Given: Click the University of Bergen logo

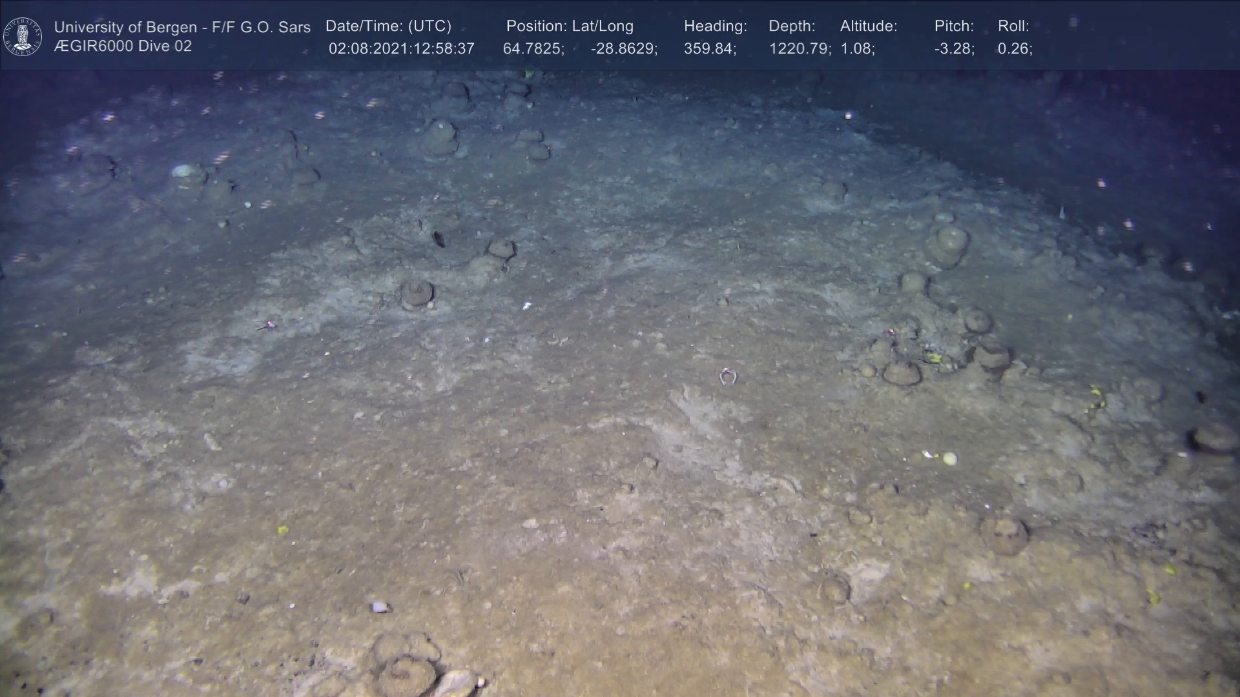Looking at the screenshot, I should coord(23,36).
